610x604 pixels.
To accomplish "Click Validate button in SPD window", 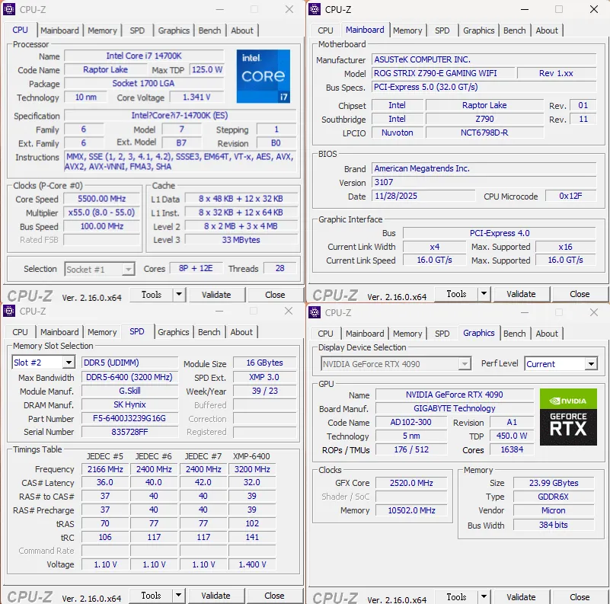I will pyautogui.click(x=216, y=596).
